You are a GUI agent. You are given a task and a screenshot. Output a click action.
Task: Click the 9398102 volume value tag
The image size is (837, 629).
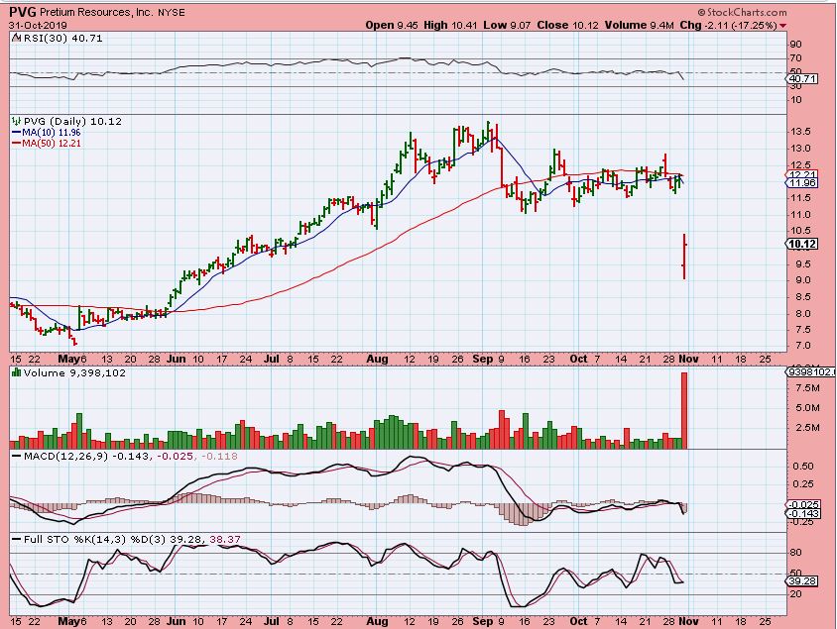pos(811,372)
